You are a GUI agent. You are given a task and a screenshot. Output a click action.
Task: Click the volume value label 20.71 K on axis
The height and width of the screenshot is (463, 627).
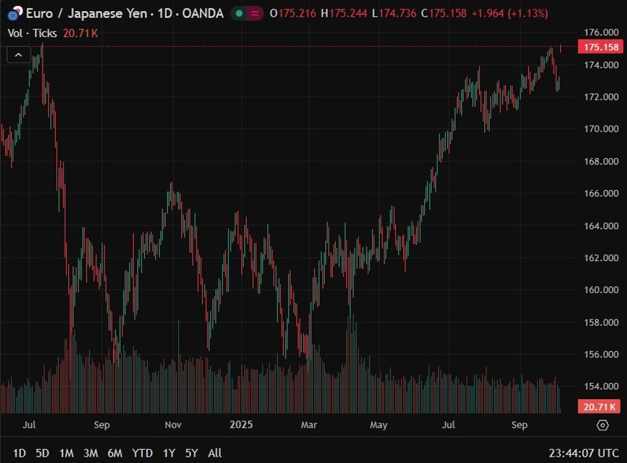(x=599, y=407)
